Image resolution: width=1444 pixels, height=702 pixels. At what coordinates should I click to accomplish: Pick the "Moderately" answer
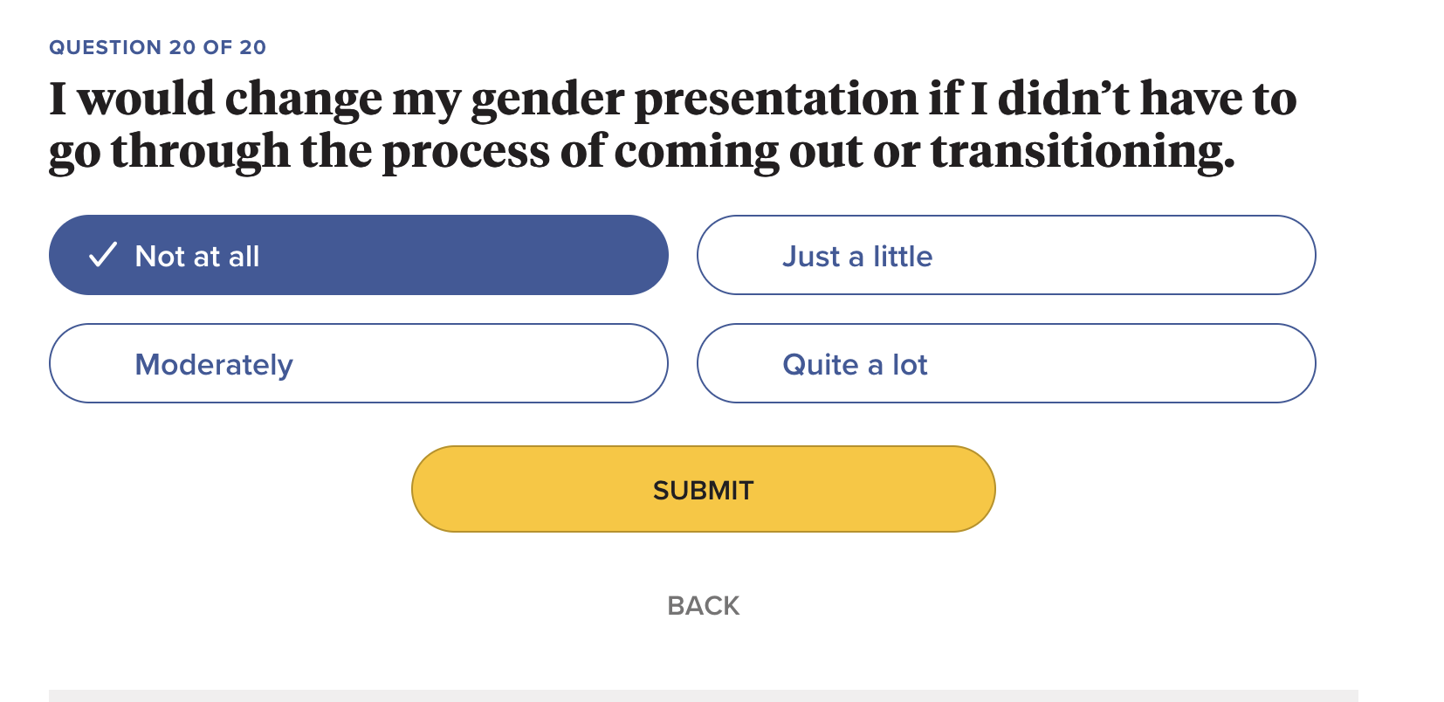[358, 363]
